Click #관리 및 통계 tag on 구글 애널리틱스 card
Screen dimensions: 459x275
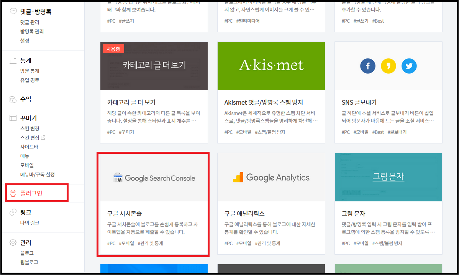coord(267,243)
